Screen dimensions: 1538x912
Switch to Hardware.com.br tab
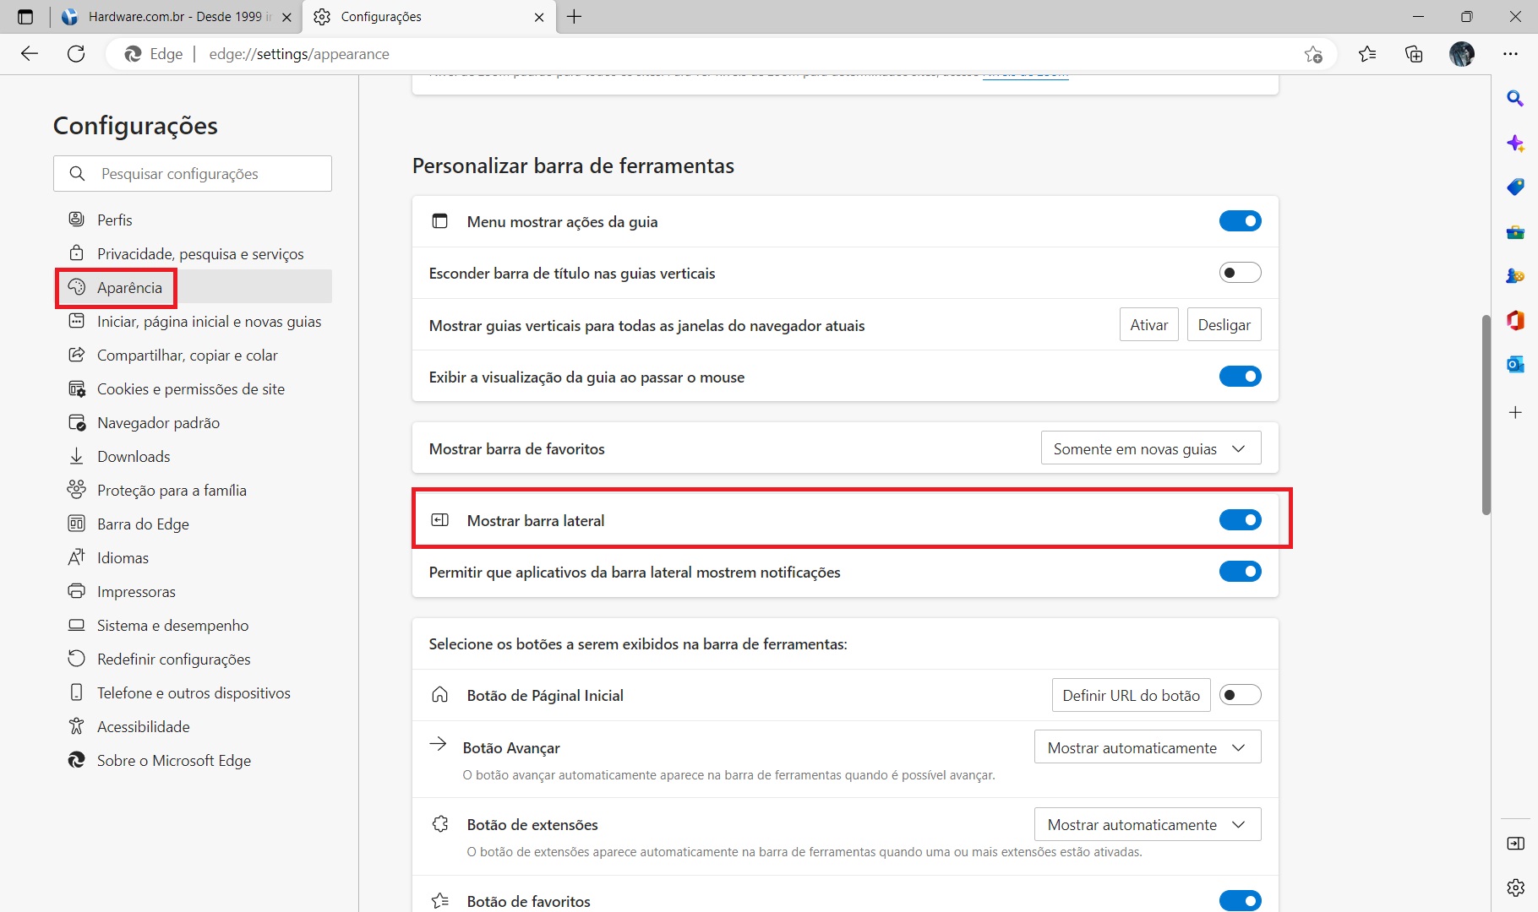point(177,17)
